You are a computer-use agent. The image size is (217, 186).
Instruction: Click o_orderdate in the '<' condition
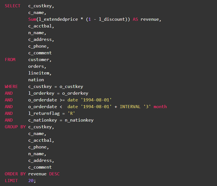(x=43, y=107)
